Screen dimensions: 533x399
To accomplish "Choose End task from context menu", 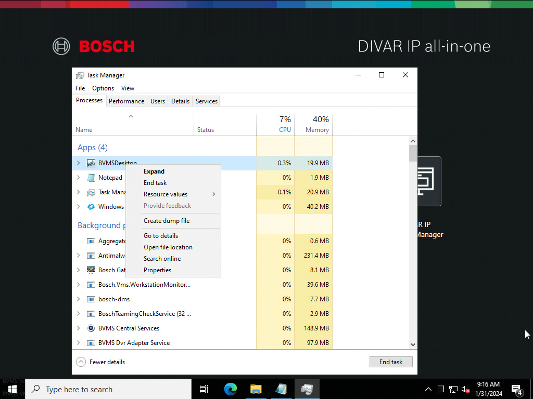I will pyautogui.click(x=155, y=183).
